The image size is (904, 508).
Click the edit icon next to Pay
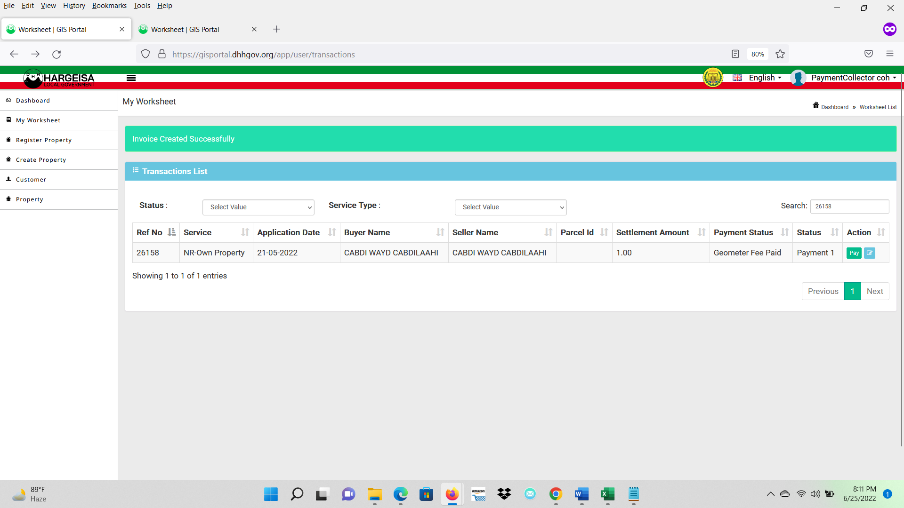coord(870,253)
